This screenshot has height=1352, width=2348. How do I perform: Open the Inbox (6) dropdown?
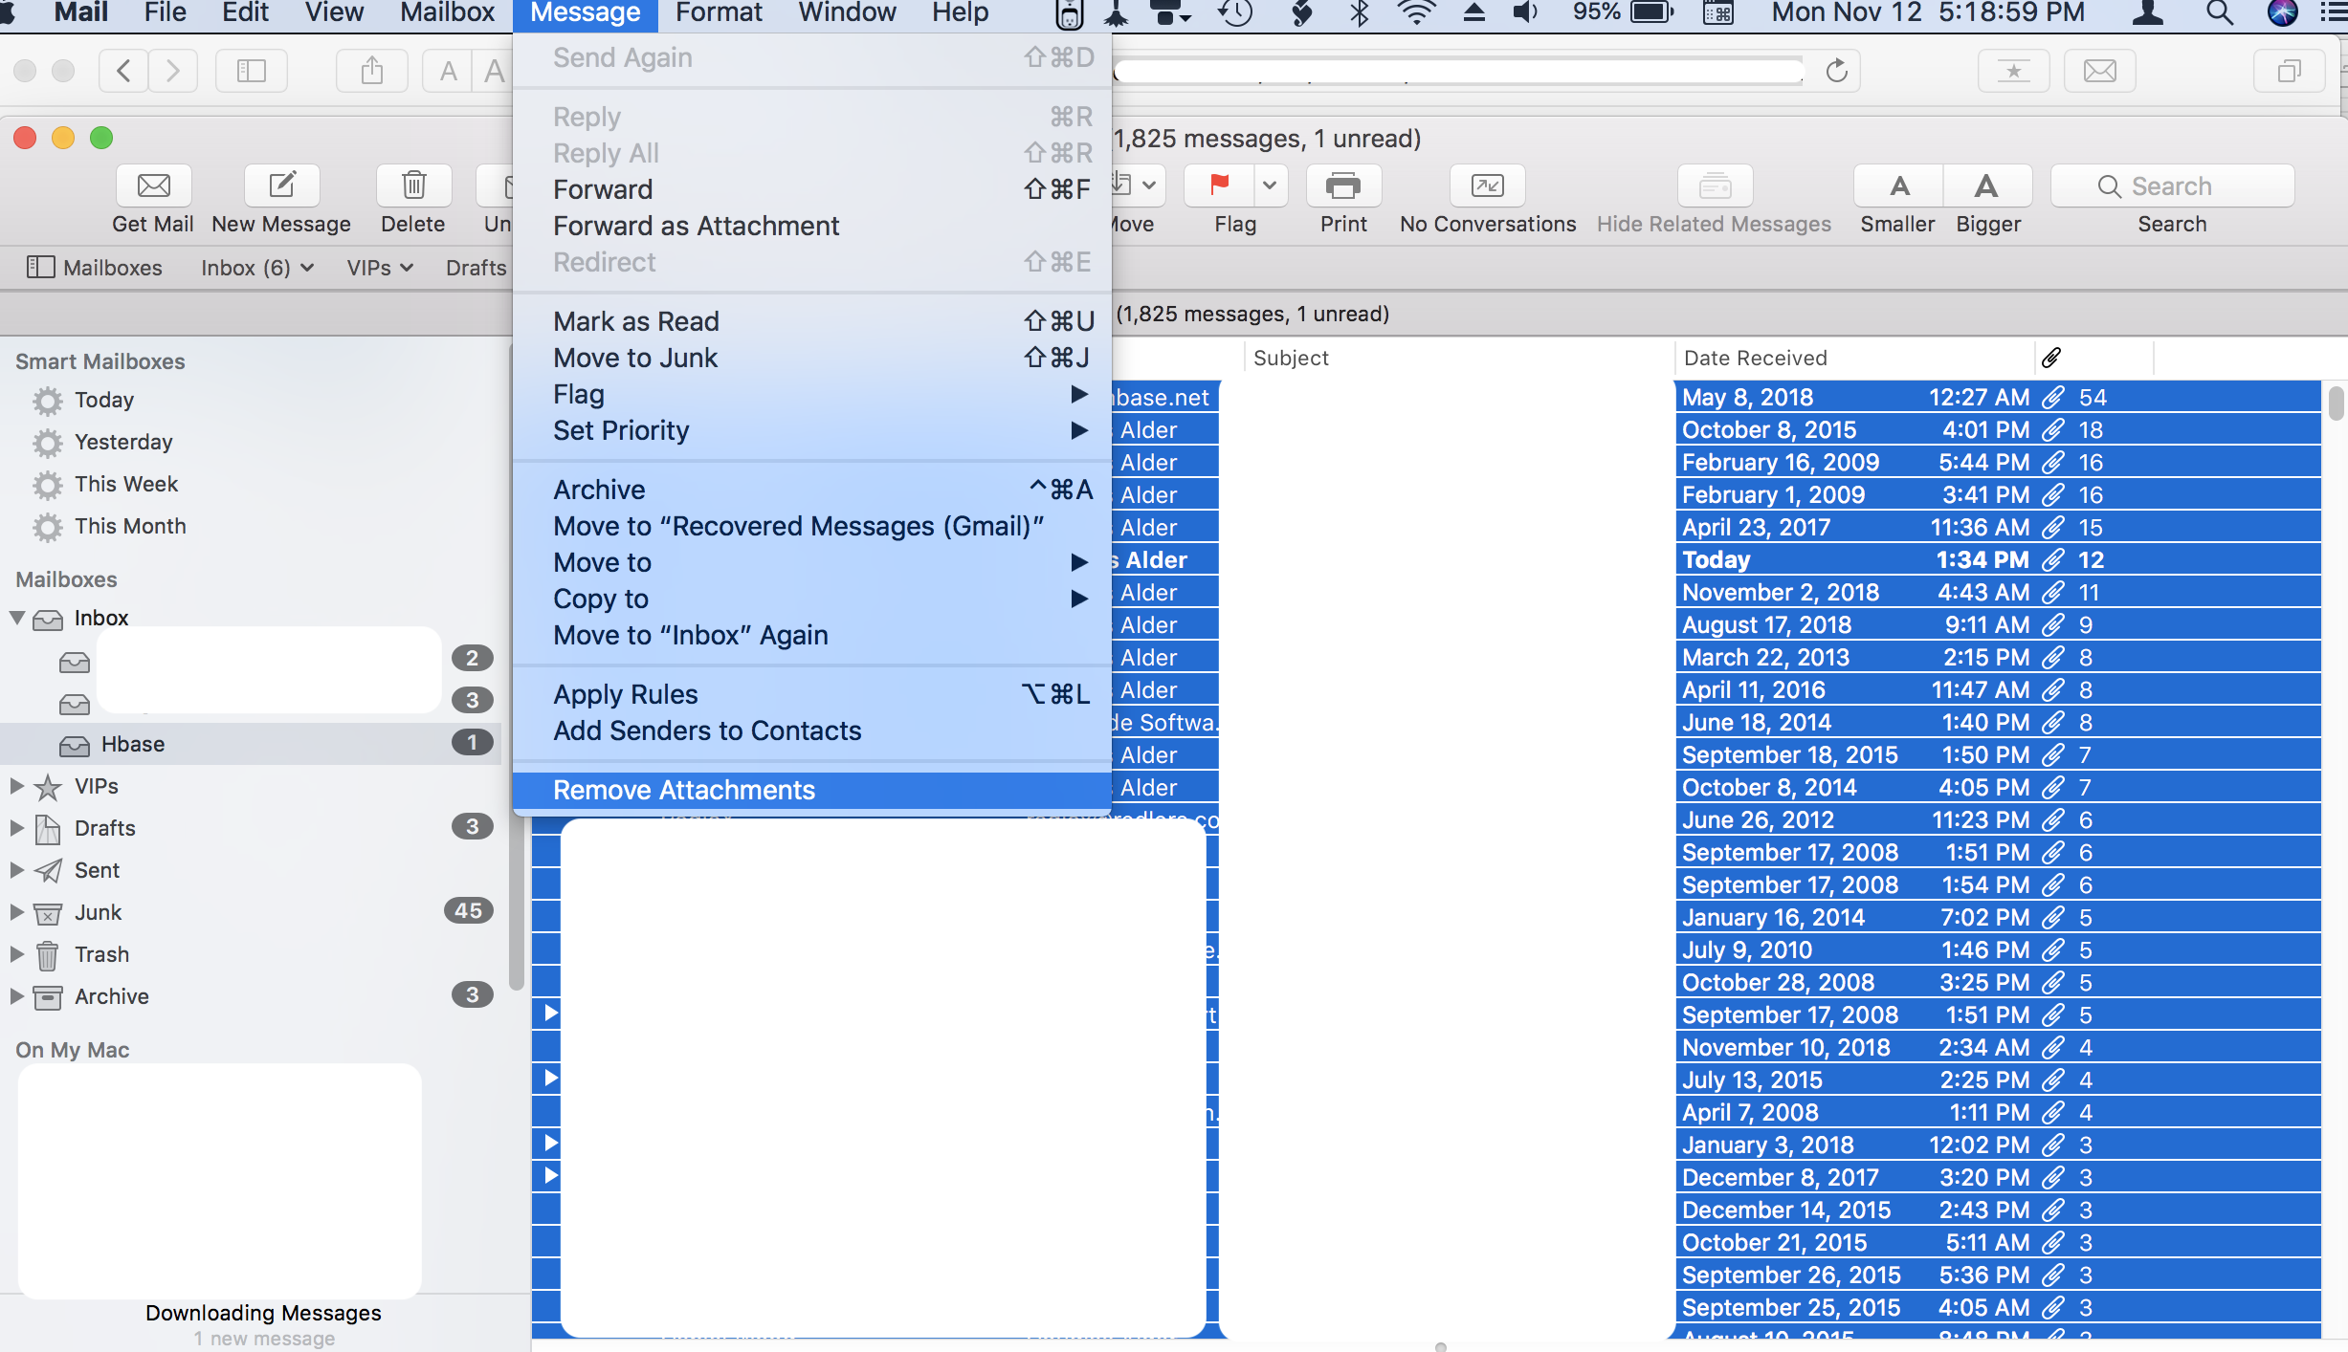point(255,268)
